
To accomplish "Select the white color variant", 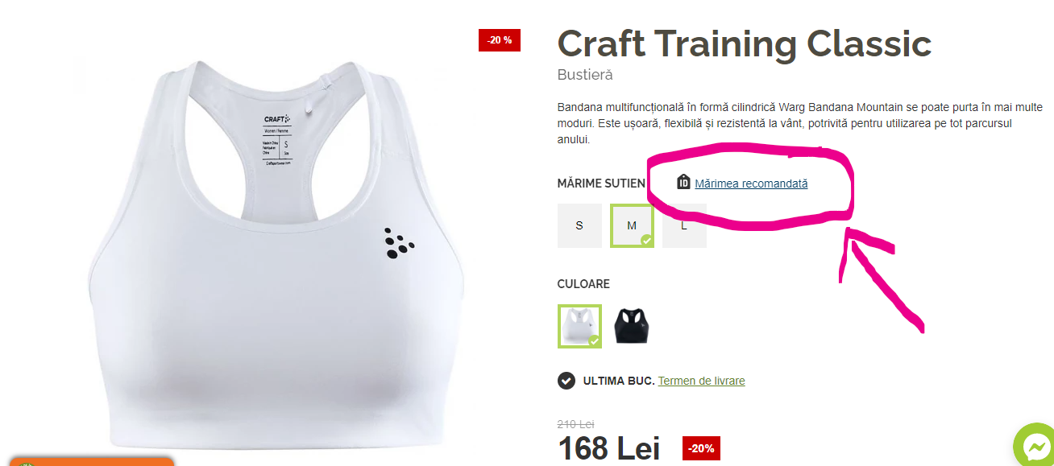I will tap(579, 326).
